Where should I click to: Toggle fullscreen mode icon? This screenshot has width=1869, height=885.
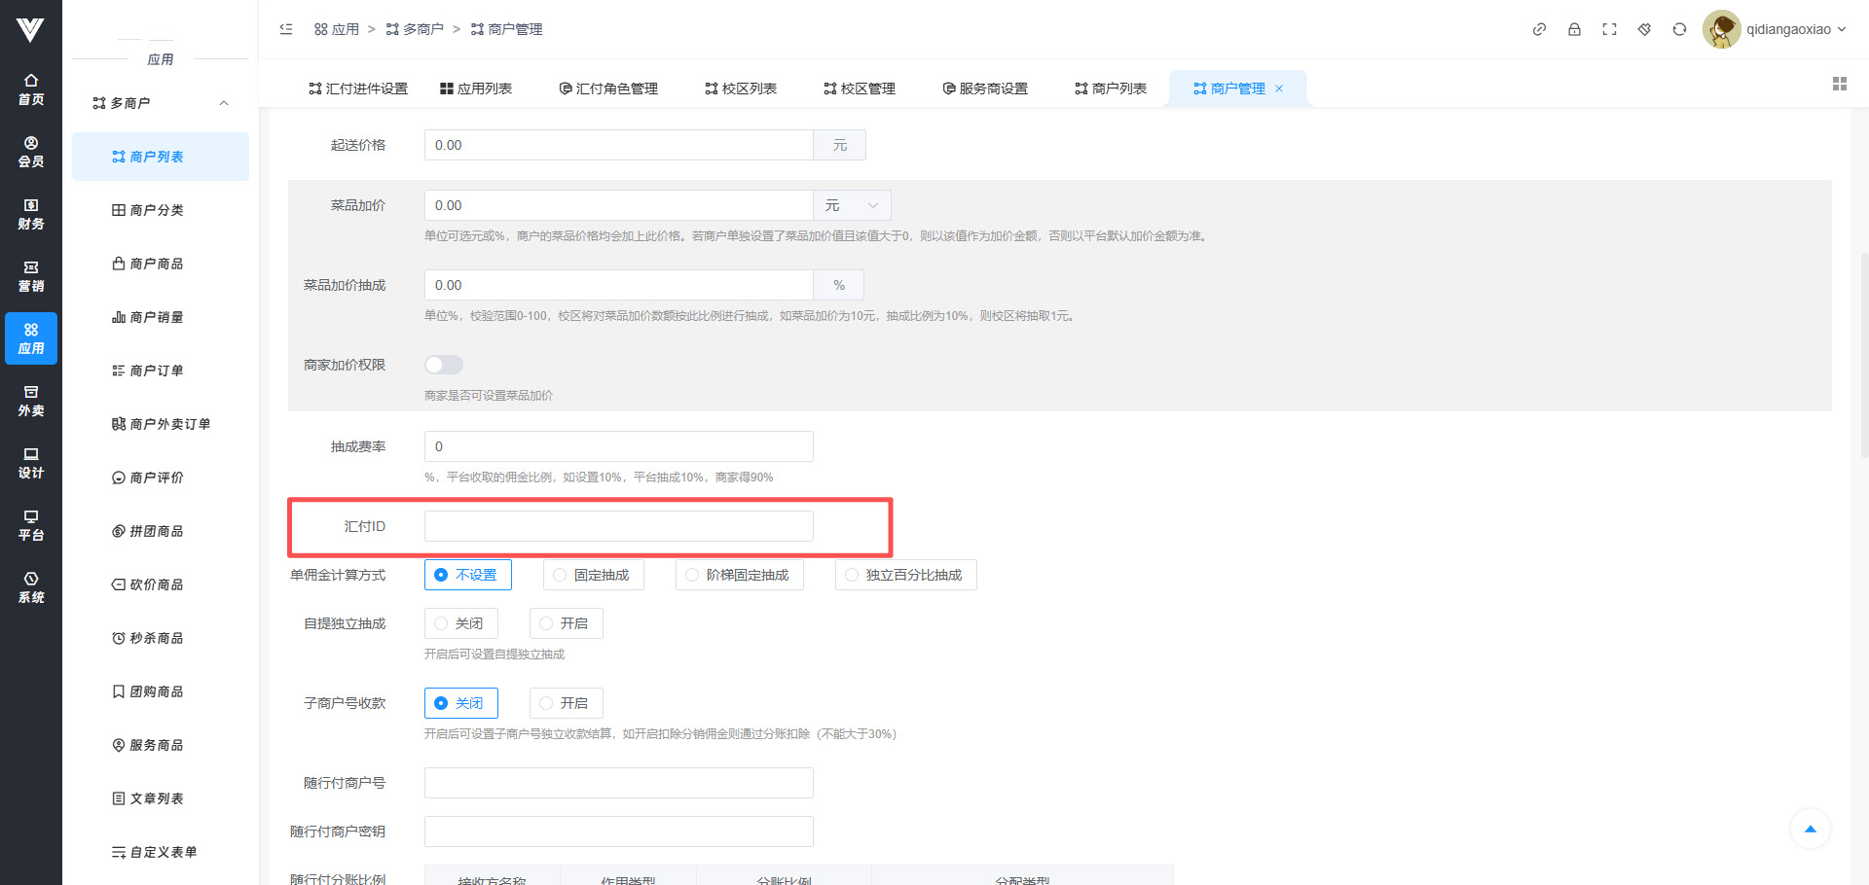pos(1609,29)
